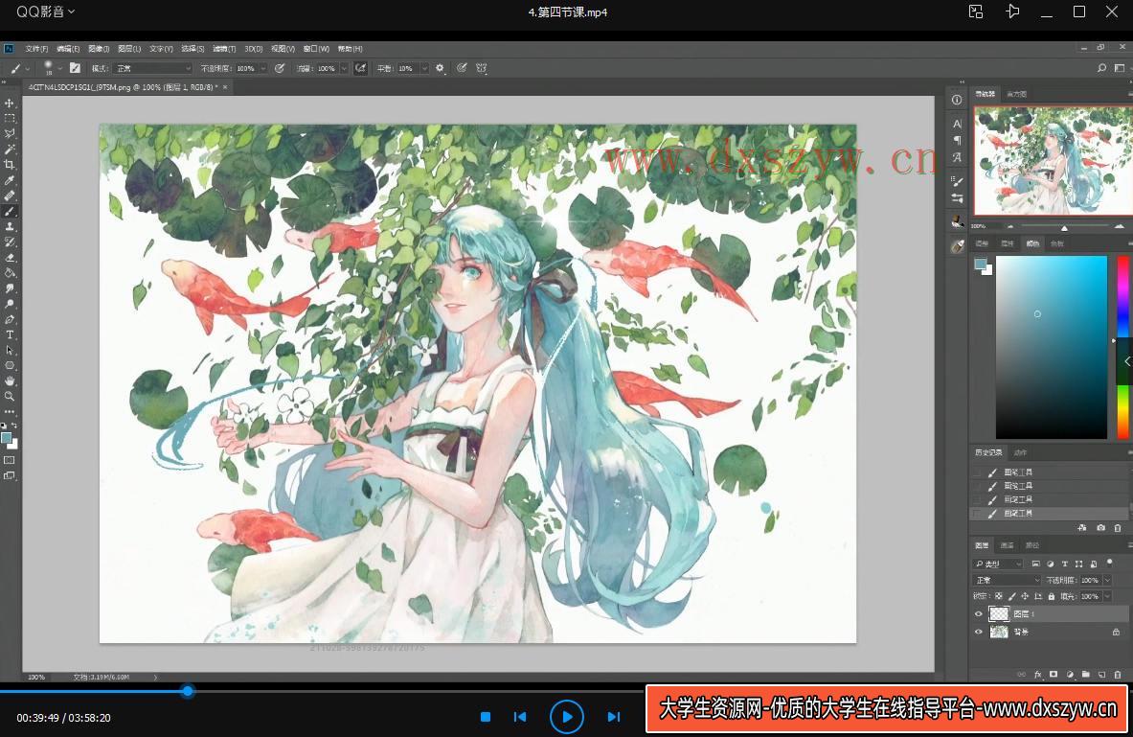Image resolution: width=1133 pixels, height=737 pixels.
Task: Select the Rectangular Marquee tool
Action: pyautogui.click(x=10, y=119)
